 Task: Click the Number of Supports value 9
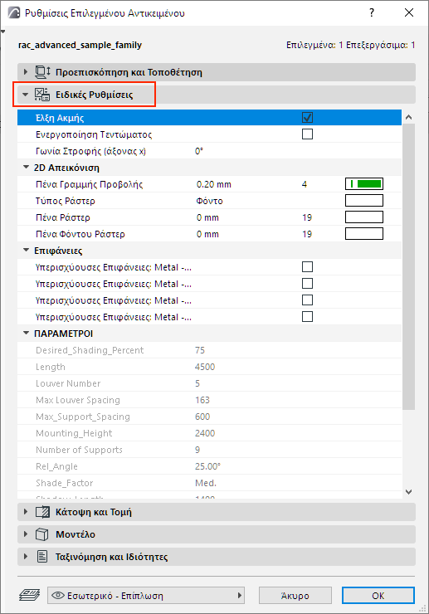click(197, 450)
